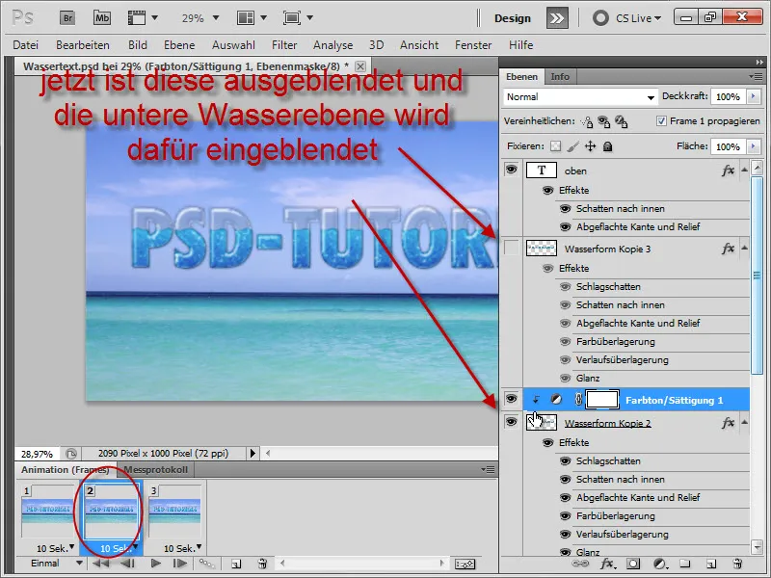Image resolution: width=771 pixels, height=578 pixels.
Task: Switch to the Info tab
Action: click(x=560, y=77)
